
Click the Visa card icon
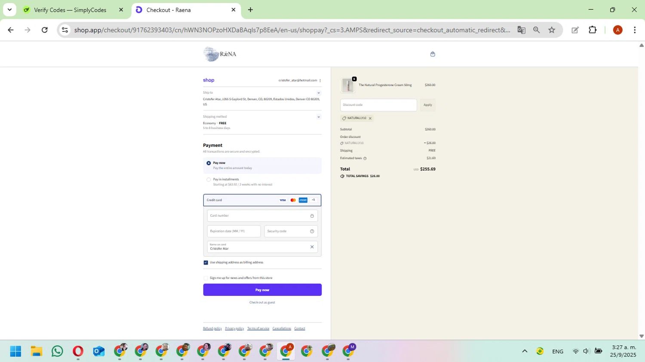tap(283, 200)
